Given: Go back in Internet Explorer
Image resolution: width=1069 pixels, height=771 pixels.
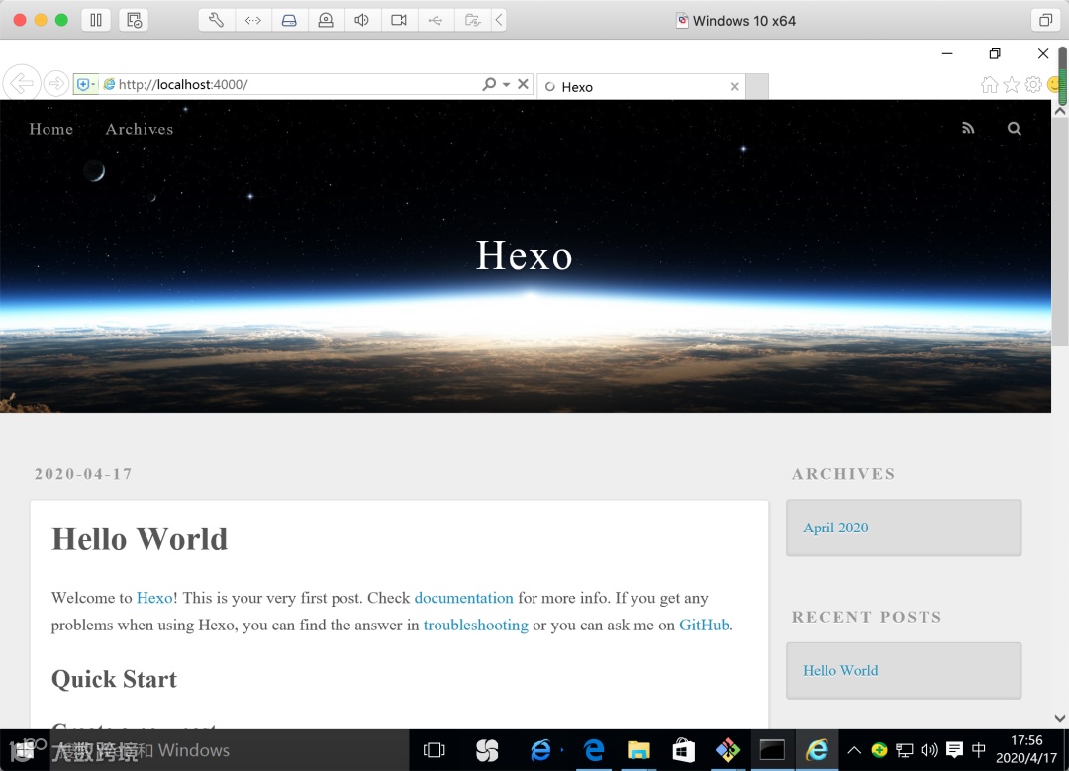Looking at the screenshot, I should [x=22, y=84].
